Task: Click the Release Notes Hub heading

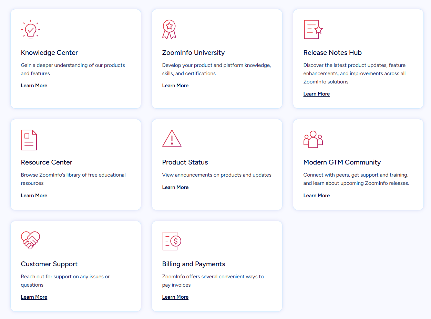Action: [x=332, y=53]
